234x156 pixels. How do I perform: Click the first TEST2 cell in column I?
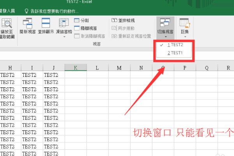point(31,75)
